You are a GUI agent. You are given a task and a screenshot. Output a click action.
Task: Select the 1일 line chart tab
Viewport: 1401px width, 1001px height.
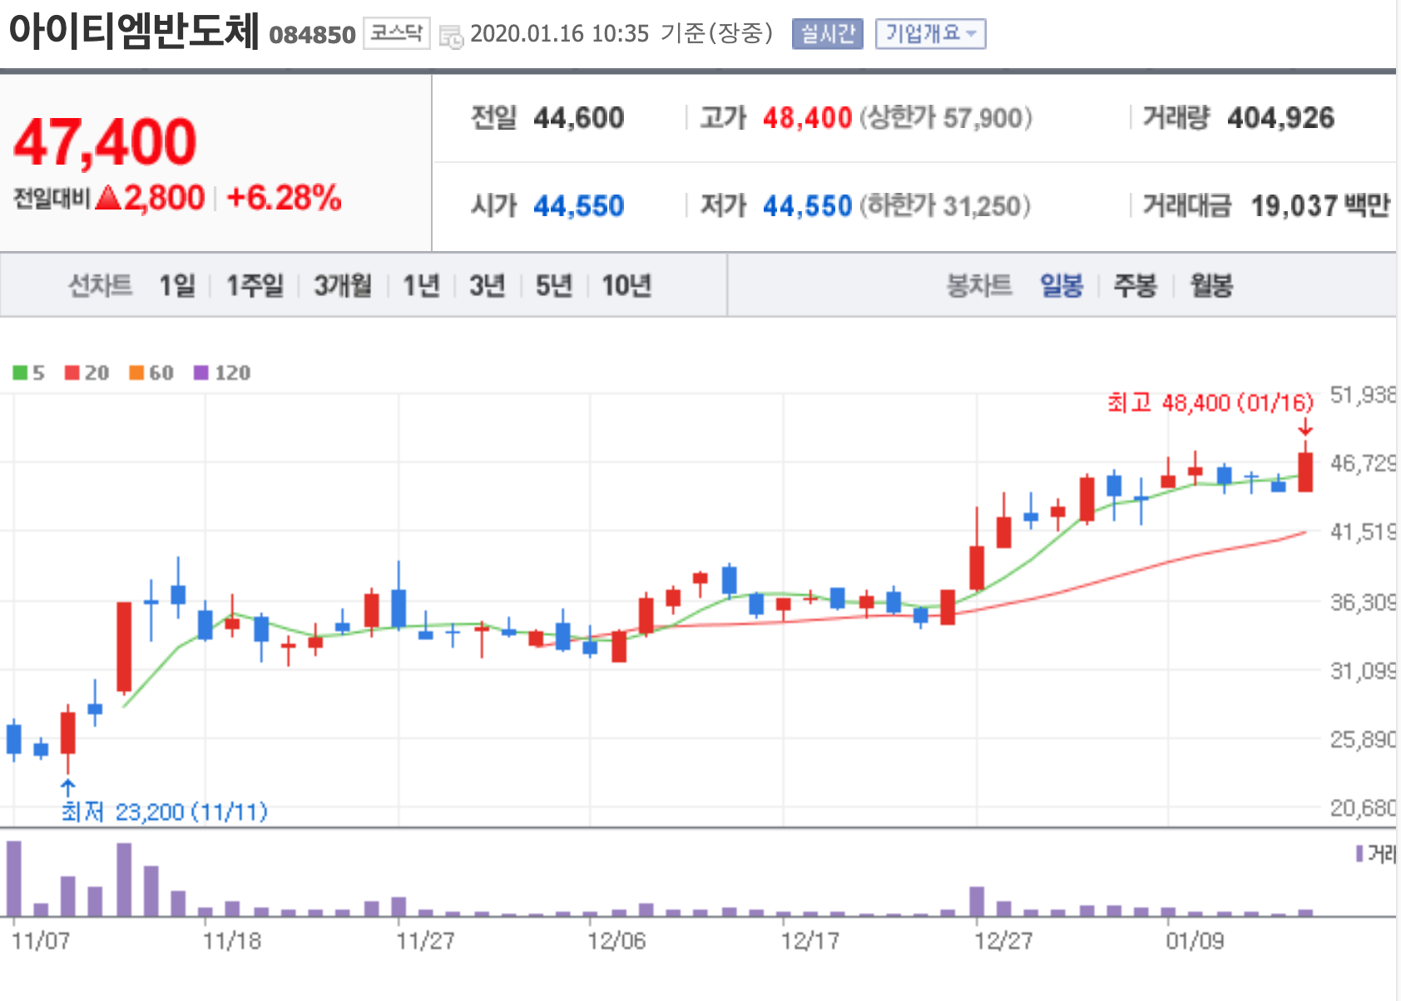pyautogui.click(x=177, y=285)
